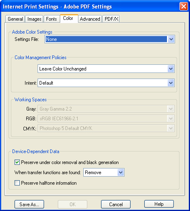Screen dimensions: 190x211
Task: Enable Preserve halftone information checkbox
Action: 17,183
